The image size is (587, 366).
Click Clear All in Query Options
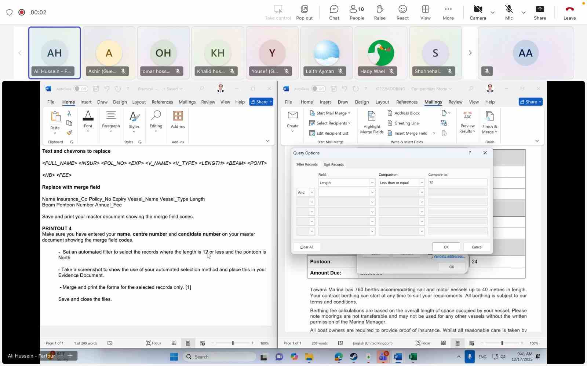tap(307, 247)
